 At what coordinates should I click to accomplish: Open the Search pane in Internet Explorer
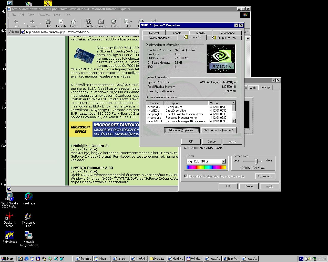pos(88,23)
